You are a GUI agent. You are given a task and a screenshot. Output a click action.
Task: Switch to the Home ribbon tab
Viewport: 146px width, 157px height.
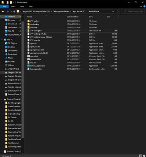coord(13,7)
